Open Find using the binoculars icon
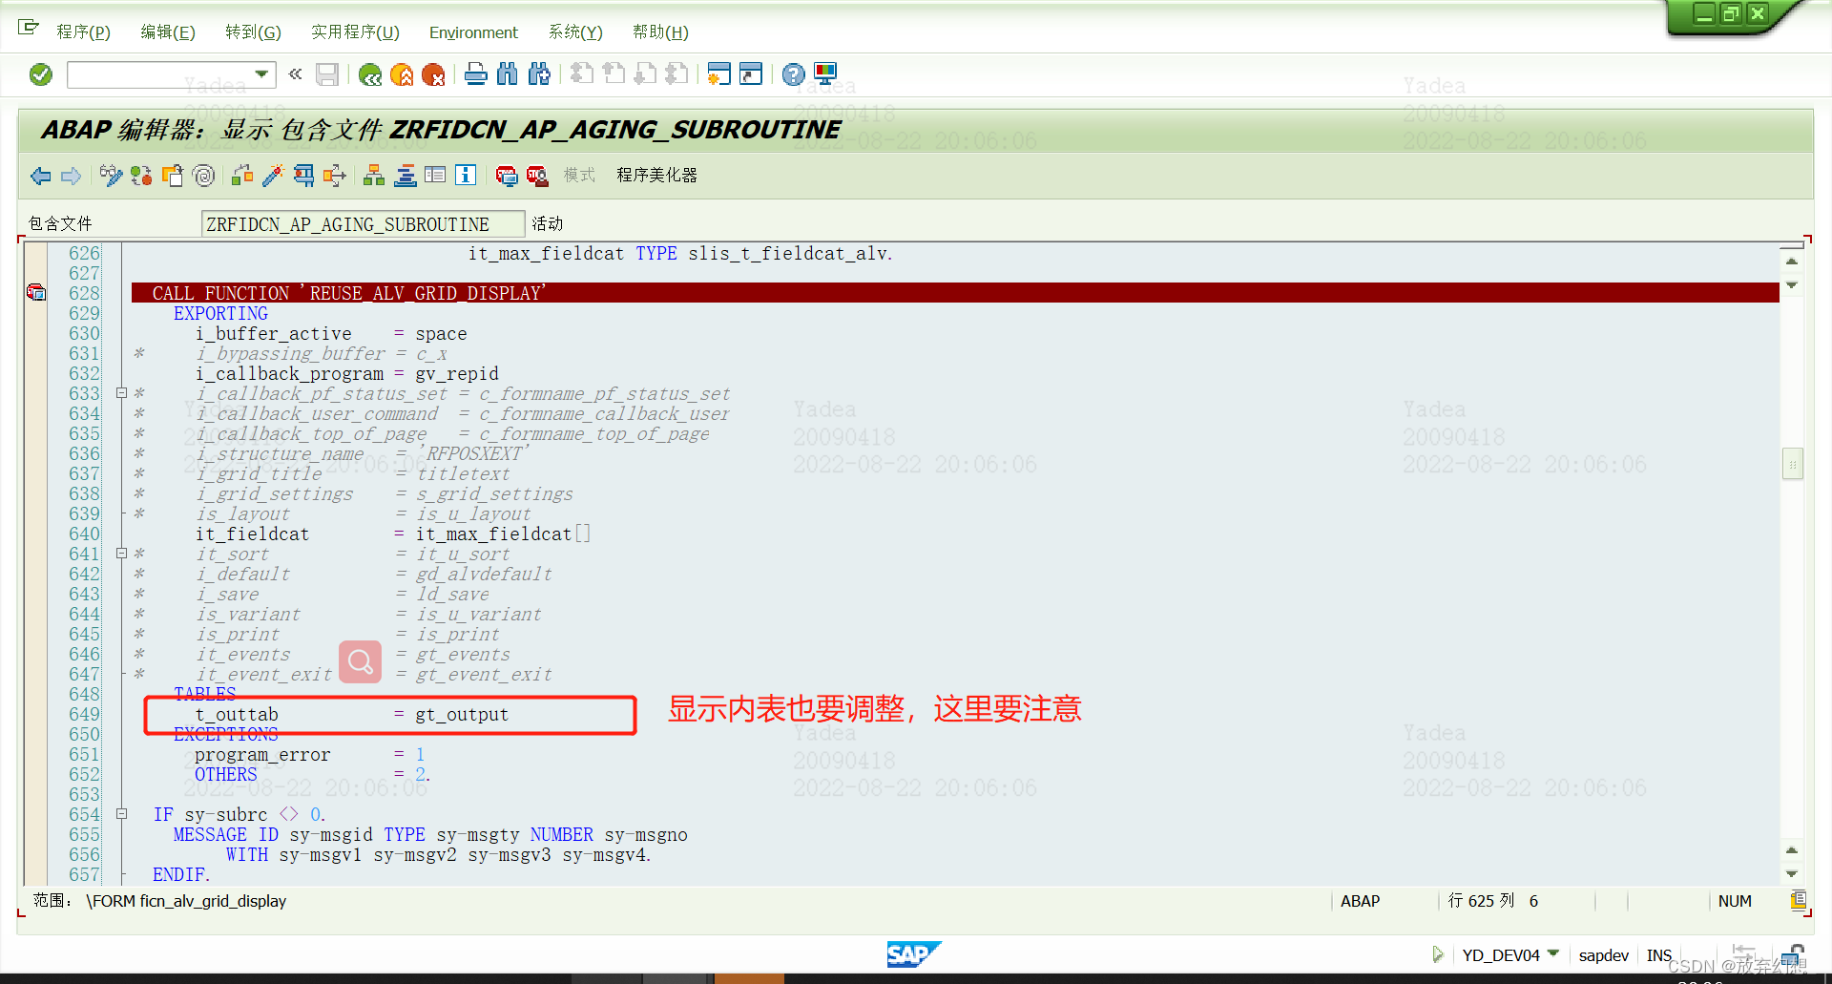Viewport: 1832px width, 984px height. (x=508, y=74)
